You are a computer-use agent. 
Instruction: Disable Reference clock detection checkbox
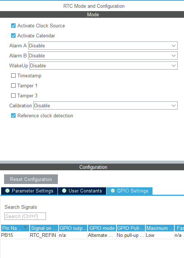click(13, 115)
